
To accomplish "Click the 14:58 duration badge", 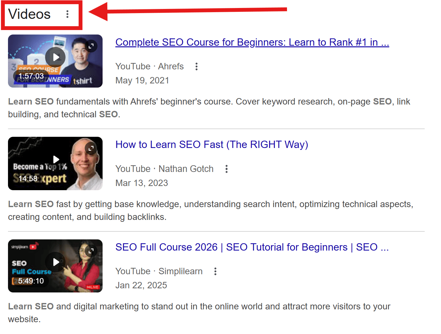I will point(28,179).
